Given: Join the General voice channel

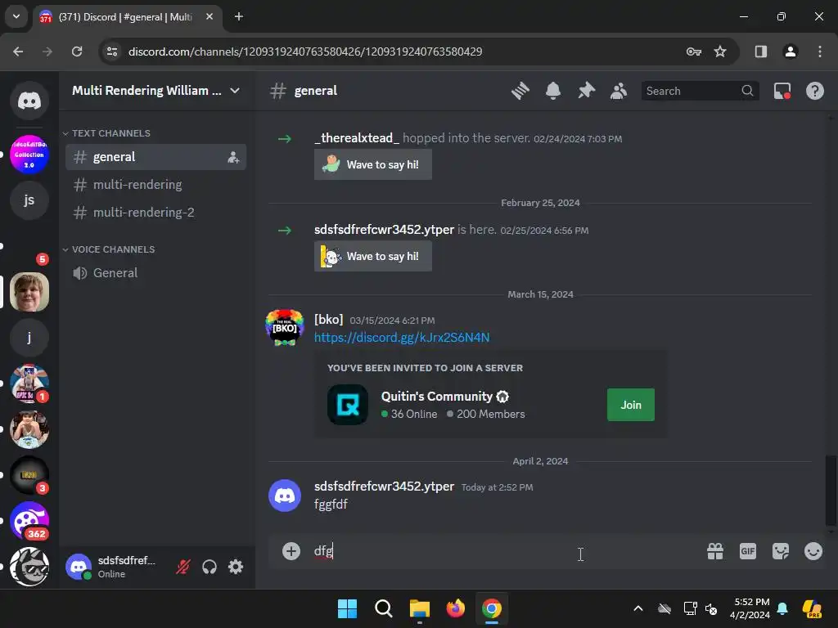Looking at the screenshot, I should [x=156, y=273].
